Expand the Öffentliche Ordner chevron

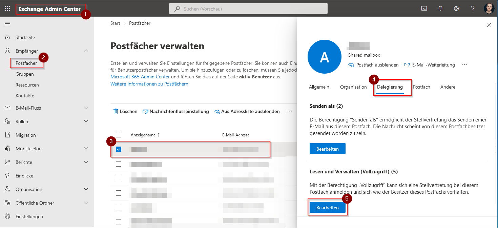click(86, 203)
